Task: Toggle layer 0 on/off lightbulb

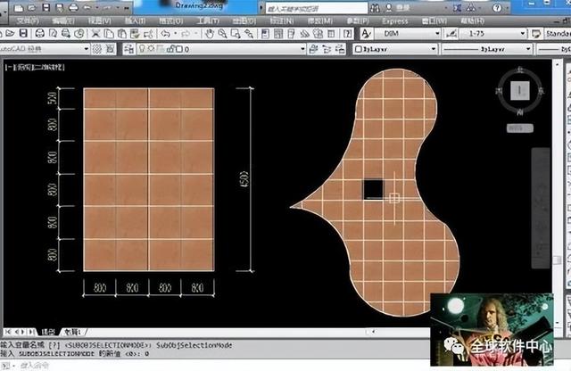Action: click(x=143, y=49)
